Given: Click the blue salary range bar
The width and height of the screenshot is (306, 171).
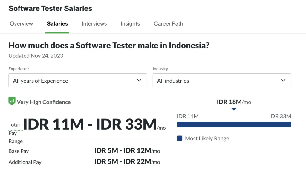Looking at the screenshot, I should (x=234, y=125).
